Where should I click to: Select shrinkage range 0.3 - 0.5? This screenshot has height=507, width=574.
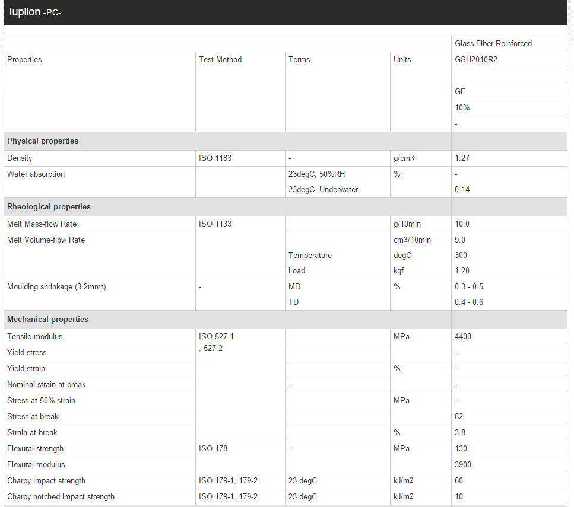(x=469, y=287)
